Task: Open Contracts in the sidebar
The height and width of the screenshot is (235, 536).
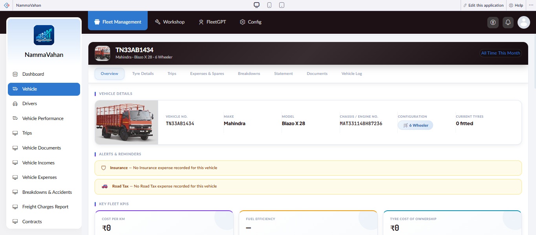Action: coord(44,222)
